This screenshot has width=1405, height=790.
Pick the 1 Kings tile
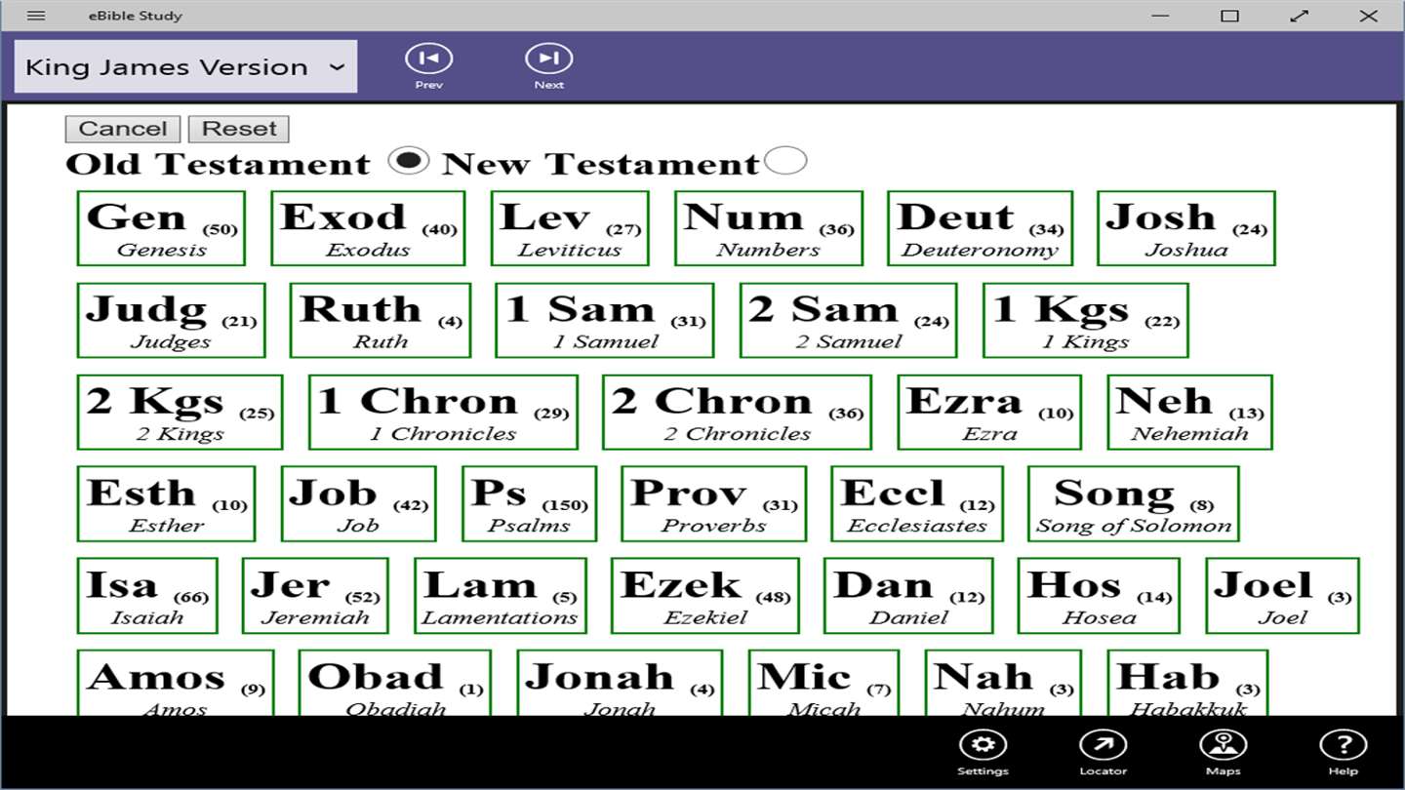tap(1085, 320)
